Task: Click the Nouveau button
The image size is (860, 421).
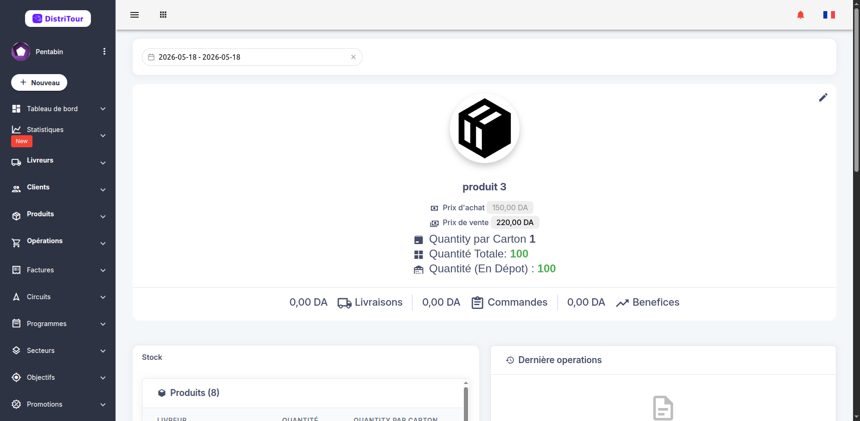Action: [39, 82]
